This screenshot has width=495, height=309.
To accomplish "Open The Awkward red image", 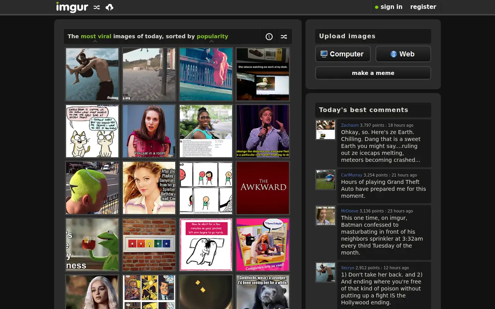I will click(263, 188).
